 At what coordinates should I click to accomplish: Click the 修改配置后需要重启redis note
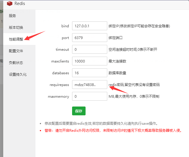(101, 124)
